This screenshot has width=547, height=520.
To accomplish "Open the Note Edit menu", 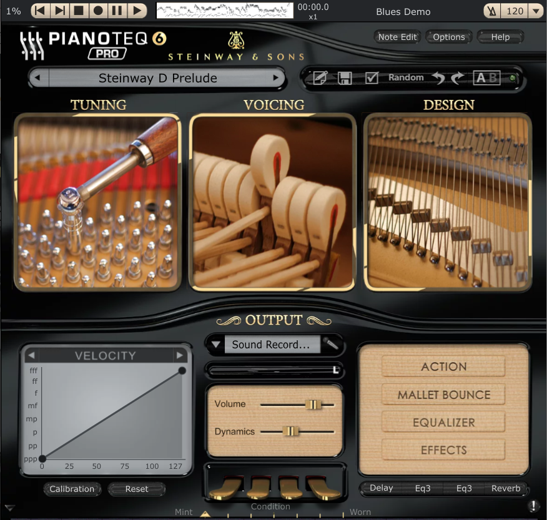I will pyautogui.click(x=397, y=37).
